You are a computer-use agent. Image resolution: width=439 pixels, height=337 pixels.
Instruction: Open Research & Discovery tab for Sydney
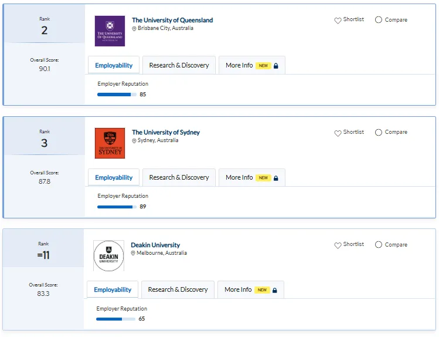point(179,177)
